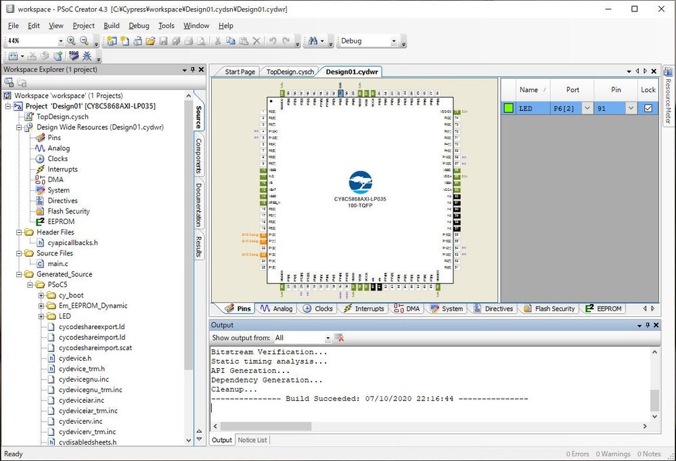Select the Notice List tab

[252, 439]
